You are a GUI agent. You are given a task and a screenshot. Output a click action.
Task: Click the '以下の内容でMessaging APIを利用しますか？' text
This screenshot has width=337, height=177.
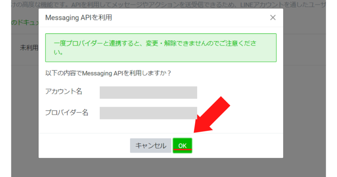[x=108, y=73]
